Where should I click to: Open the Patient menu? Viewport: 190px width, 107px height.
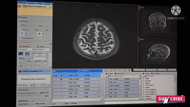click(22, 3)
